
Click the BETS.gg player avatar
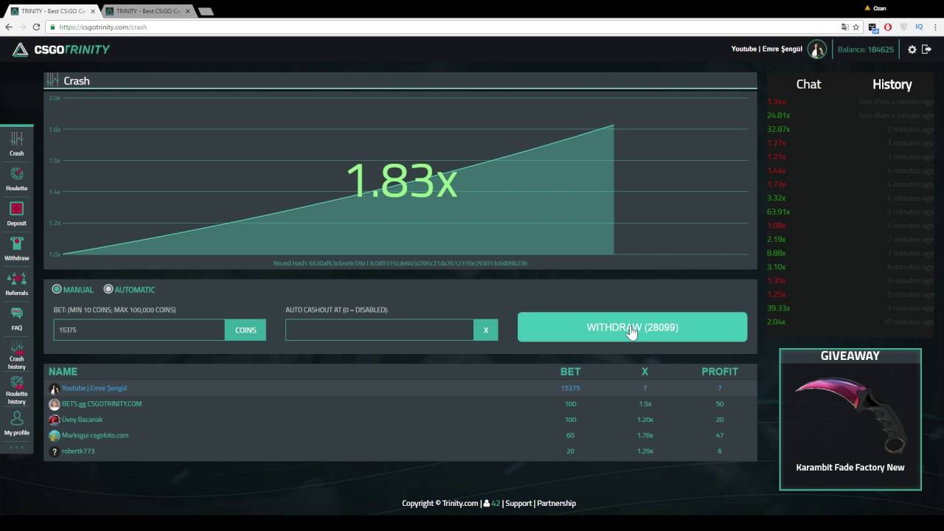tap(54, 404)
